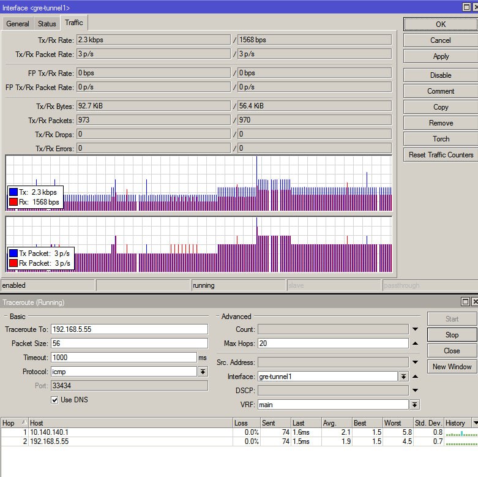Click the Tx Rate value 2.3 kbps

coord(154,40)
